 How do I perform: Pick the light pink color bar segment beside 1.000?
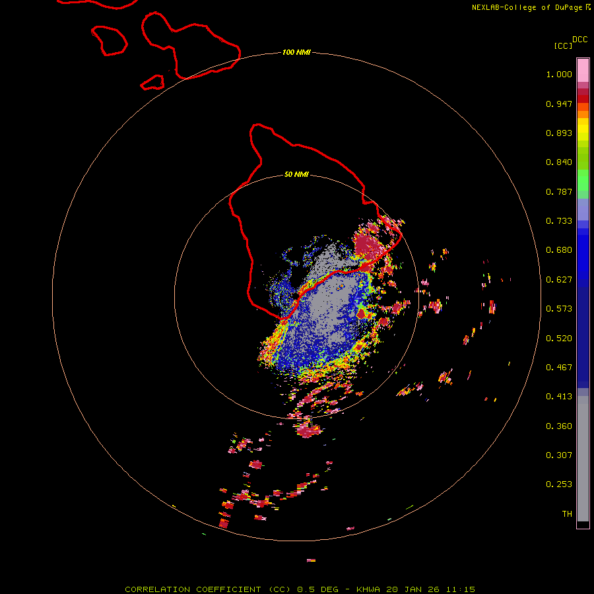pos(583,71)
